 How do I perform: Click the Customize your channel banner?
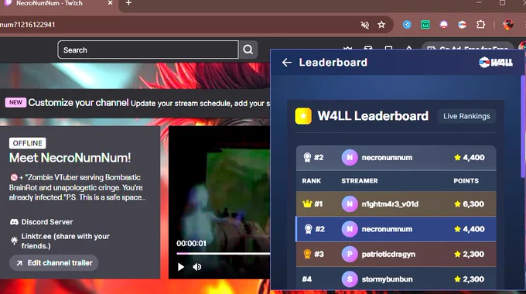135,103
